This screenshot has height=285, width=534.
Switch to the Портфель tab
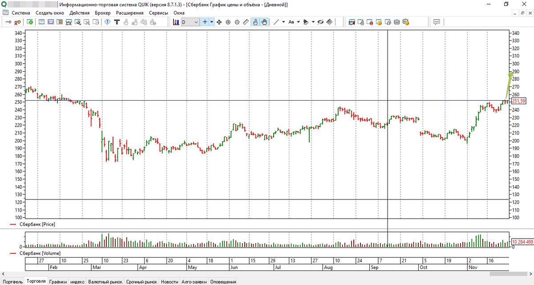[13, 281]
